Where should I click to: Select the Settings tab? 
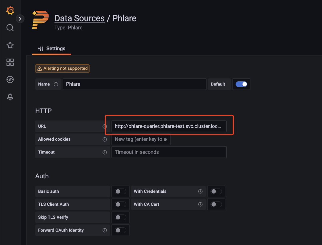[52, 49]
